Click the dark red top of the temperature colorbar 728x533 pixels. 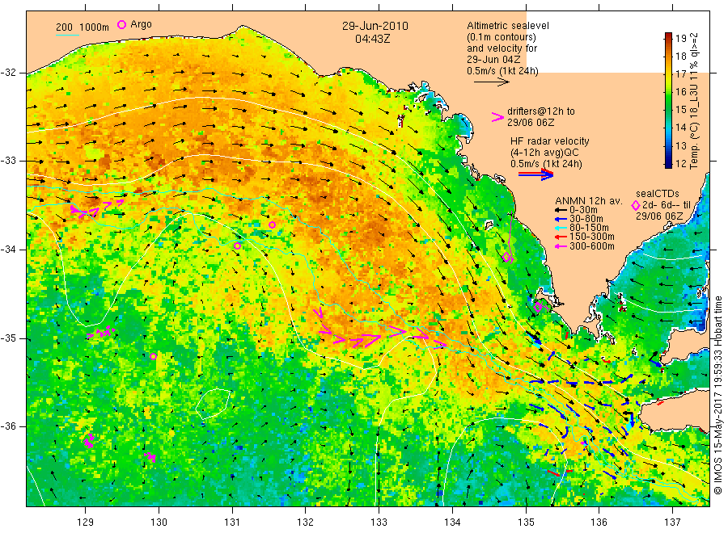tap(668, 36)
